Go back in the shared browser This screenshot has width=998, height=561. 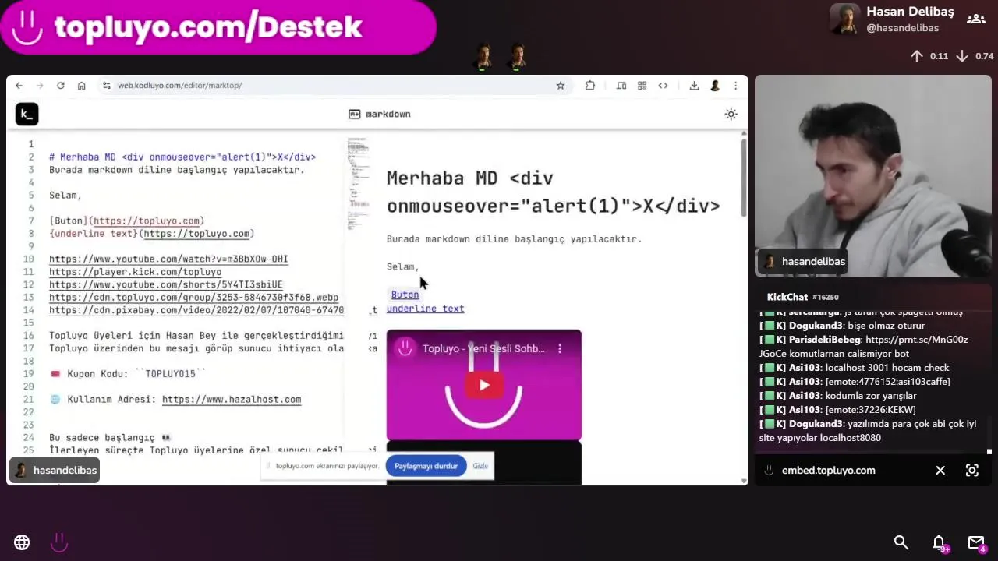(x=19, y=86)
